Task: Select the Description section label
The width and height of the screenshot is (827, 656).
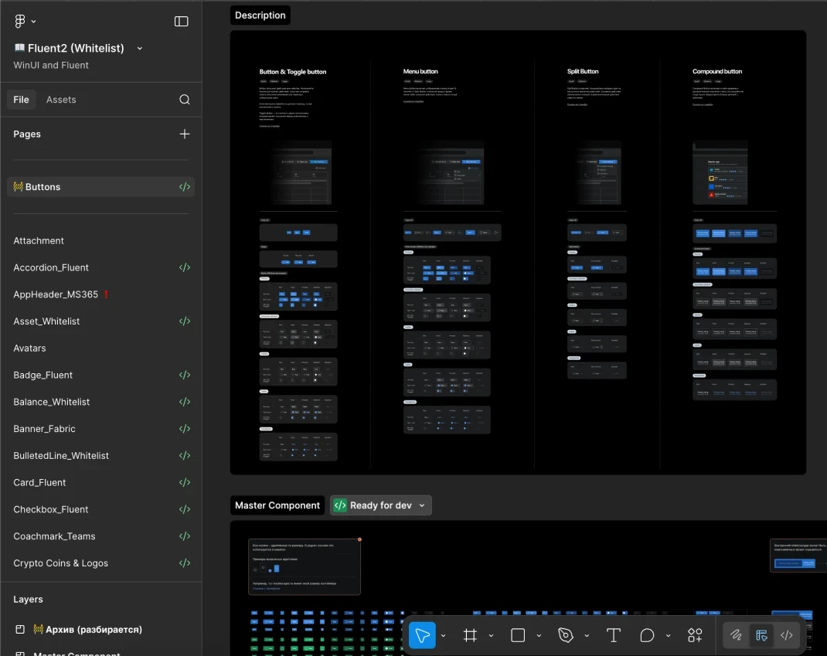Action: [260, 15]
